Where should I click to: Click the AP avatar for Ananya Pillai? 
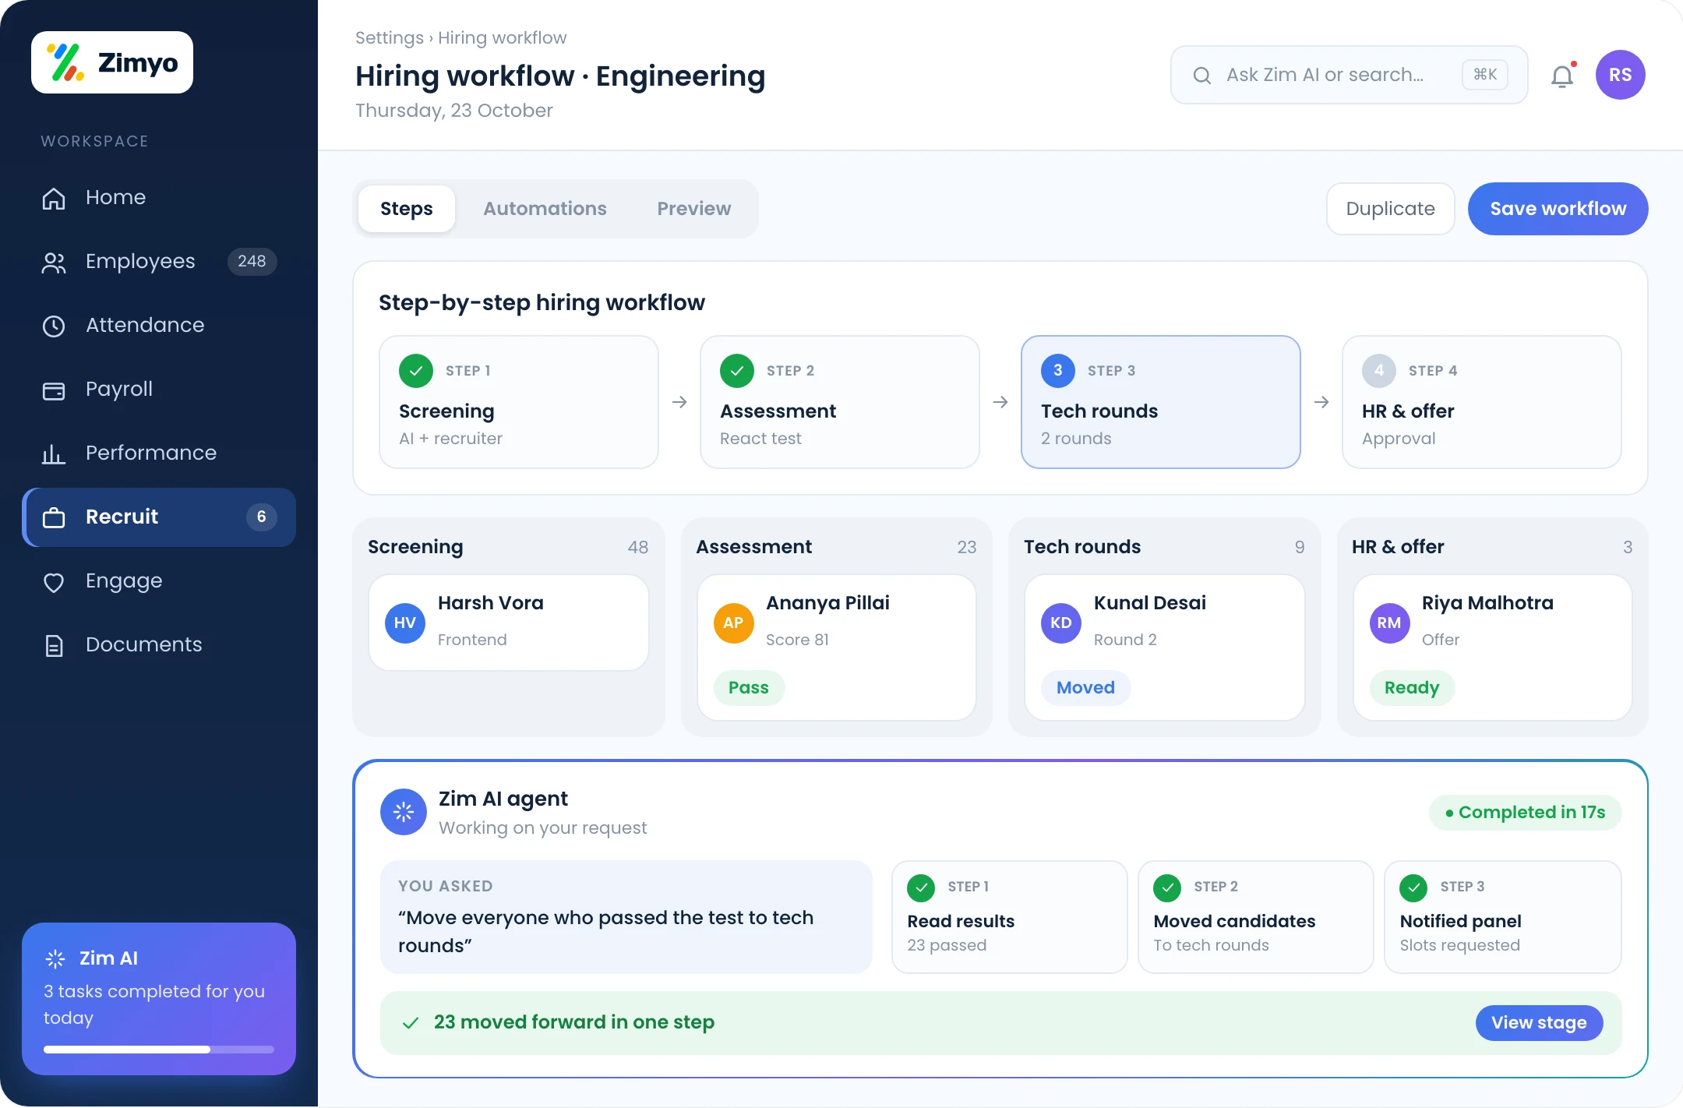coord(733,623)
